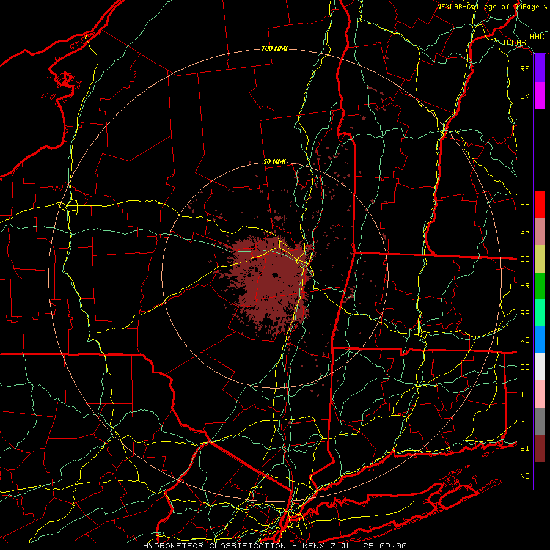The height and width of the screenshot is (550, 550).
Task: Select the GC gray legend swatch
Action: point(540,421)
